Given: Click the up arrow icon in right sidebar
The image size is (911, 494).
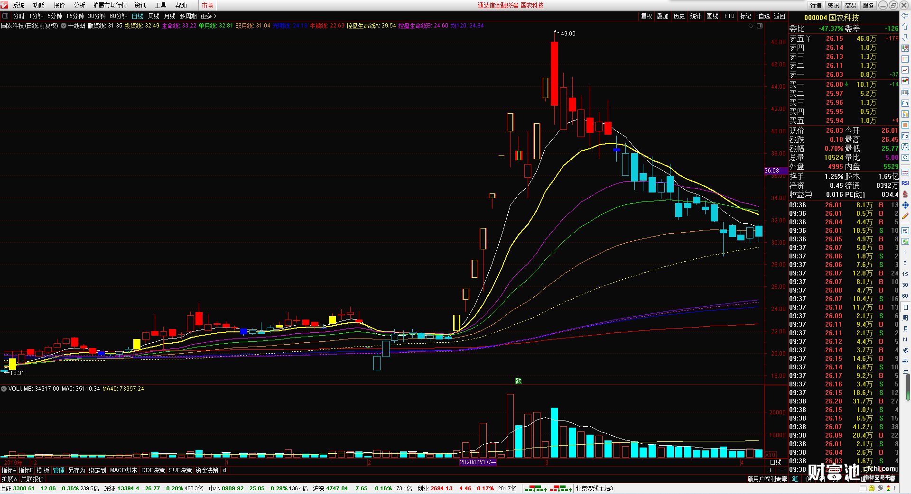Looking at the screenshot, I should [905, 27].
